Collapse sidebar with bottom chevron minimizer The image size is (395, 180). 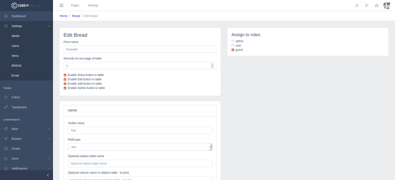tap(48, 175)
